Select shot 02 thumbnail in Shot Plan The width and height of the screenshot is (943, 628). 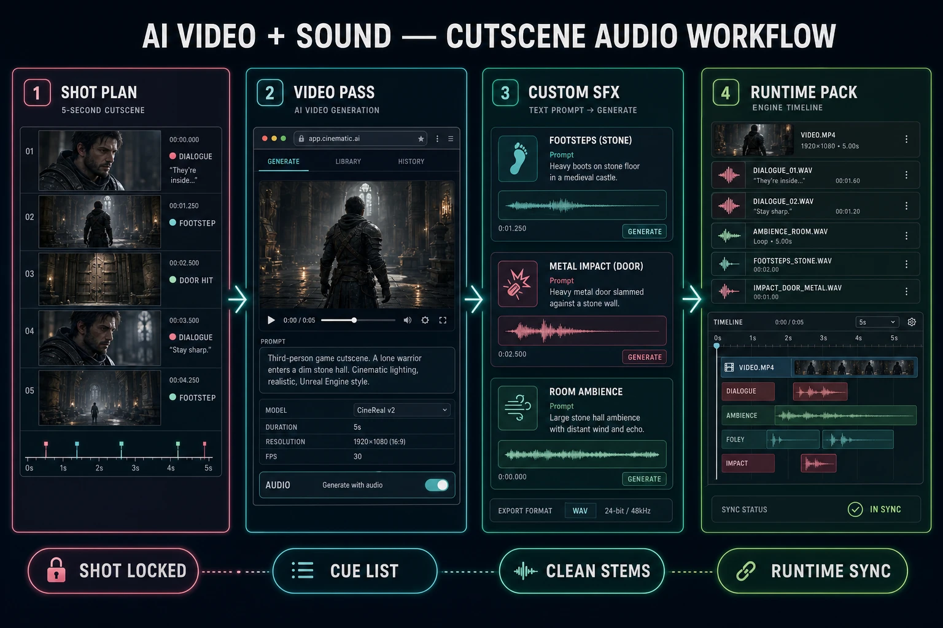[x=99, y=221]
